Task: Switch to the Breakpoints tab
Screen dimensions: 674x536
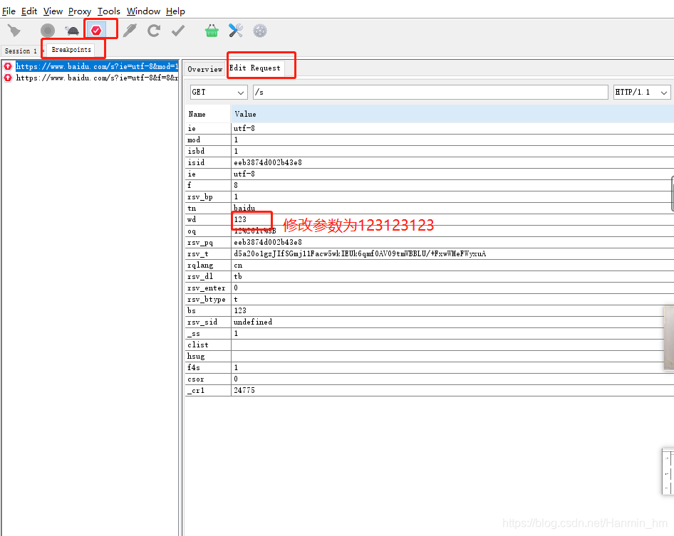Action: click(x=71, y=50)
